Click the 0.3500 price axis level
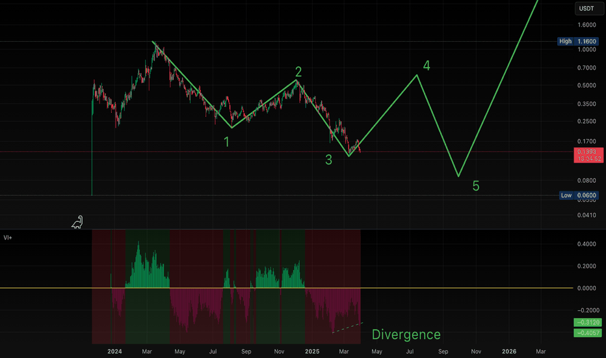Image resolution: width=606 pixels, height=358 pixels. (586, 104)
